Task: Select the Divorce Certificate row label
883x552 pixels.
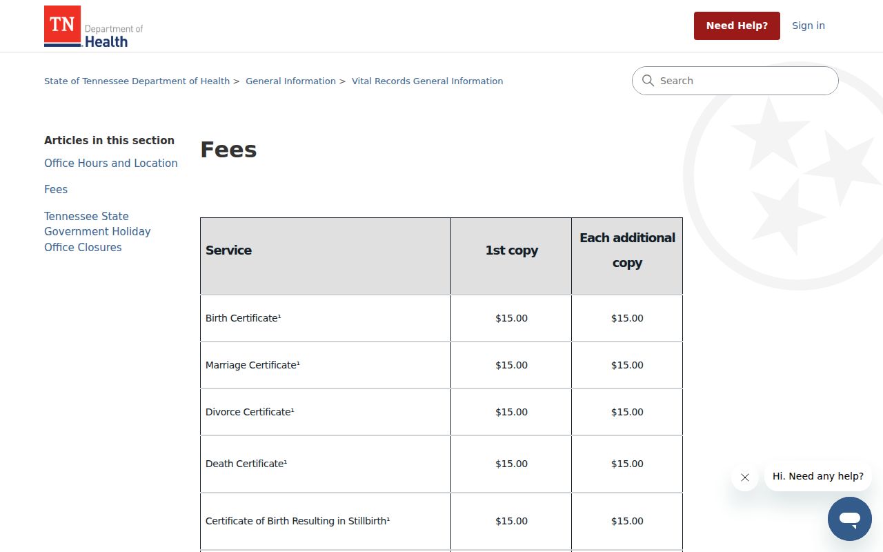Action: click(x=250, y=412)
